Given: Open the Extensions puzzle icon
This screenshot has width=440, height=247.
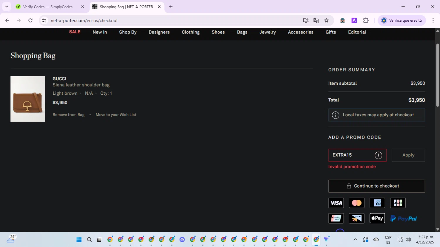Looking at the screenshot, I should click(366, 21).
